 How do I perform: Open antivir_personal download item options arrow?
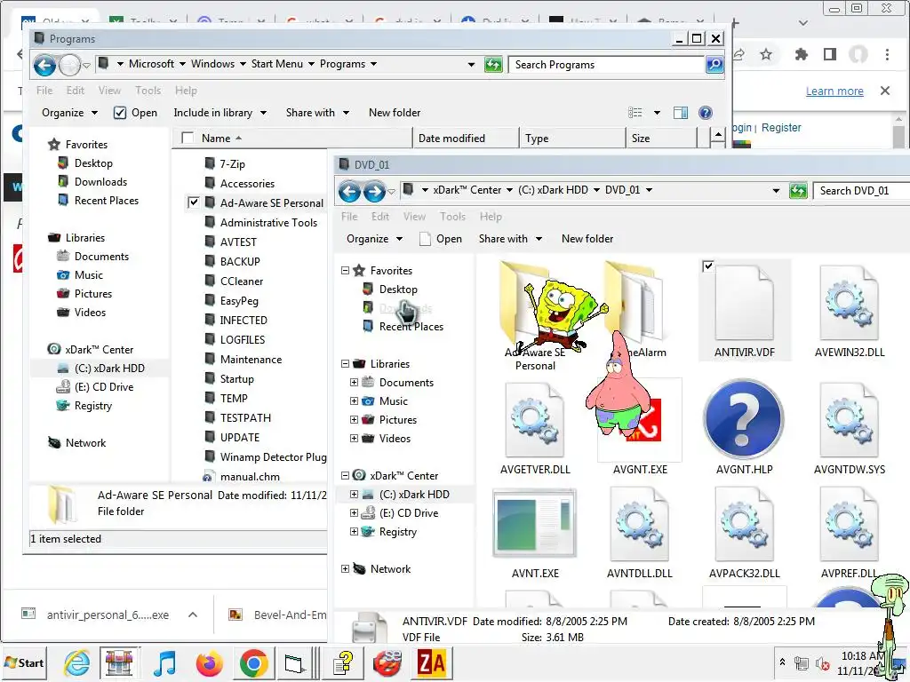(193, 615)
